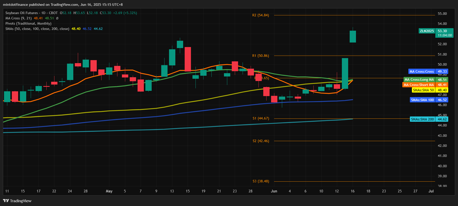This screenshot has height=206, width=458.
Task: Click the 53.30 current price tag
Action: pos(442,31)
